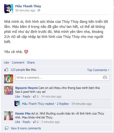Click the Write a comment field
Viewport: 114px width, 133px height.
tap(62, 78)
